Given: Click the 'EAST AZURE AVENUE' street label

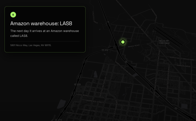Looking at the screenshot, I should point(103,86).
